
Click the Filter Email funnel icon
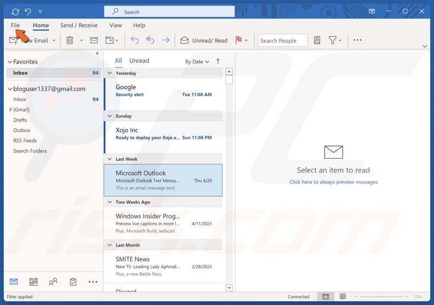332,41
